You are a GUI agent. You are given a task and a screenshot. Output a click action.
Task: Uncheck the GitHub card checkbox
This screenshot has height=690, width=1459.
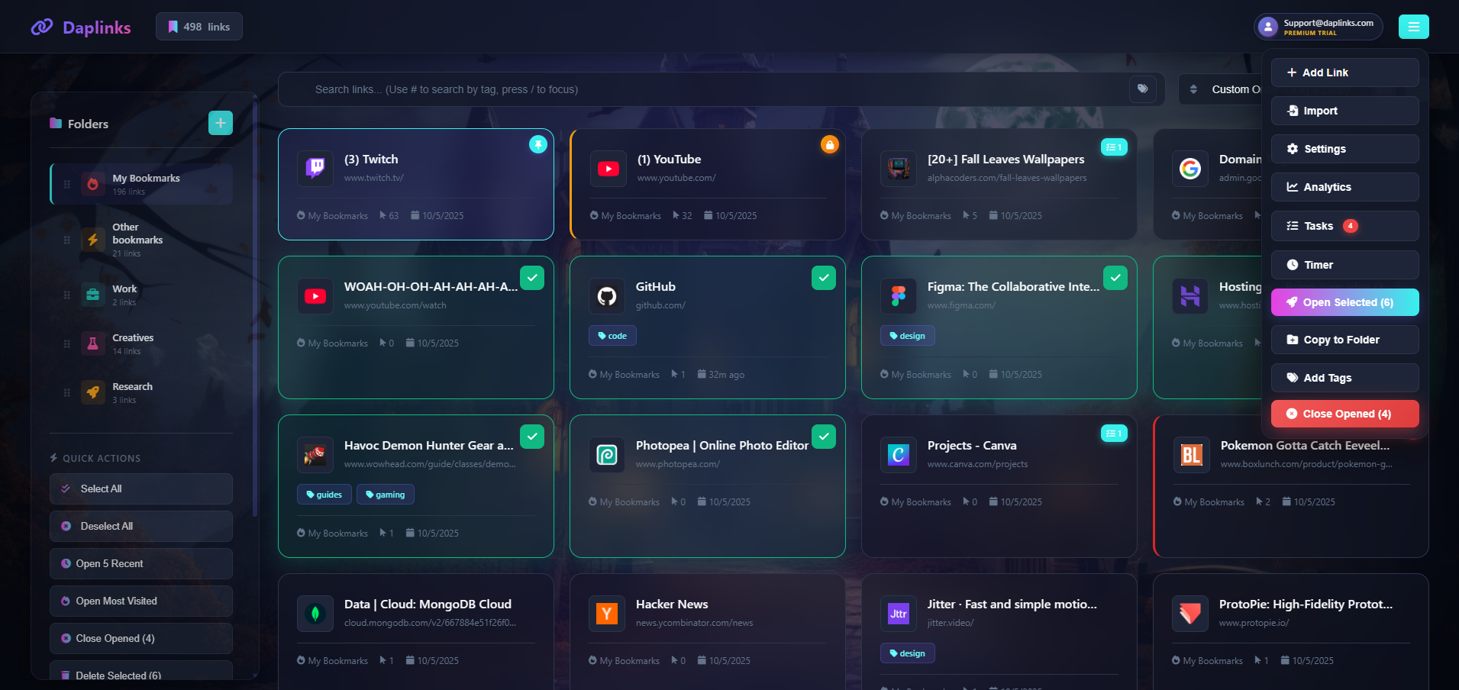pos(823,278)
